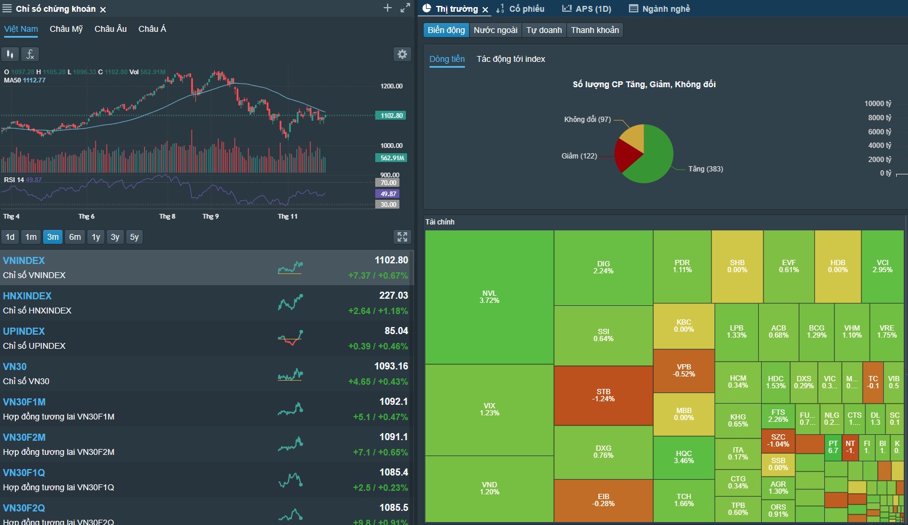Switch chart range to 6m
The height and width of the screenshot is (525, 908).
[x=75, y=237]
